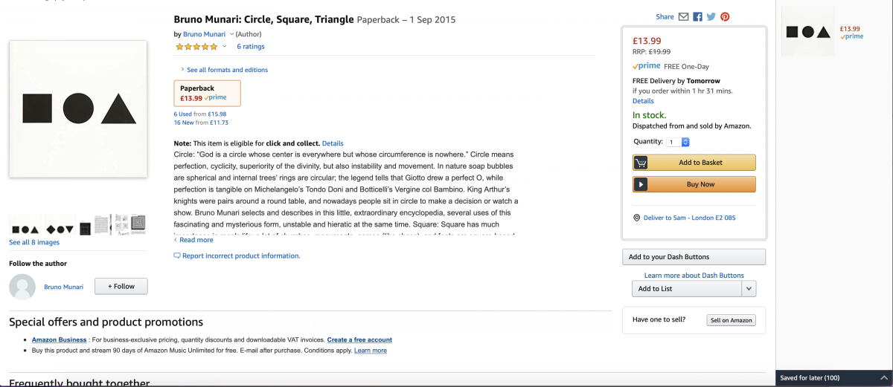
Task: Click the Sell on Amazon button
Action: (x=731, y=320)
